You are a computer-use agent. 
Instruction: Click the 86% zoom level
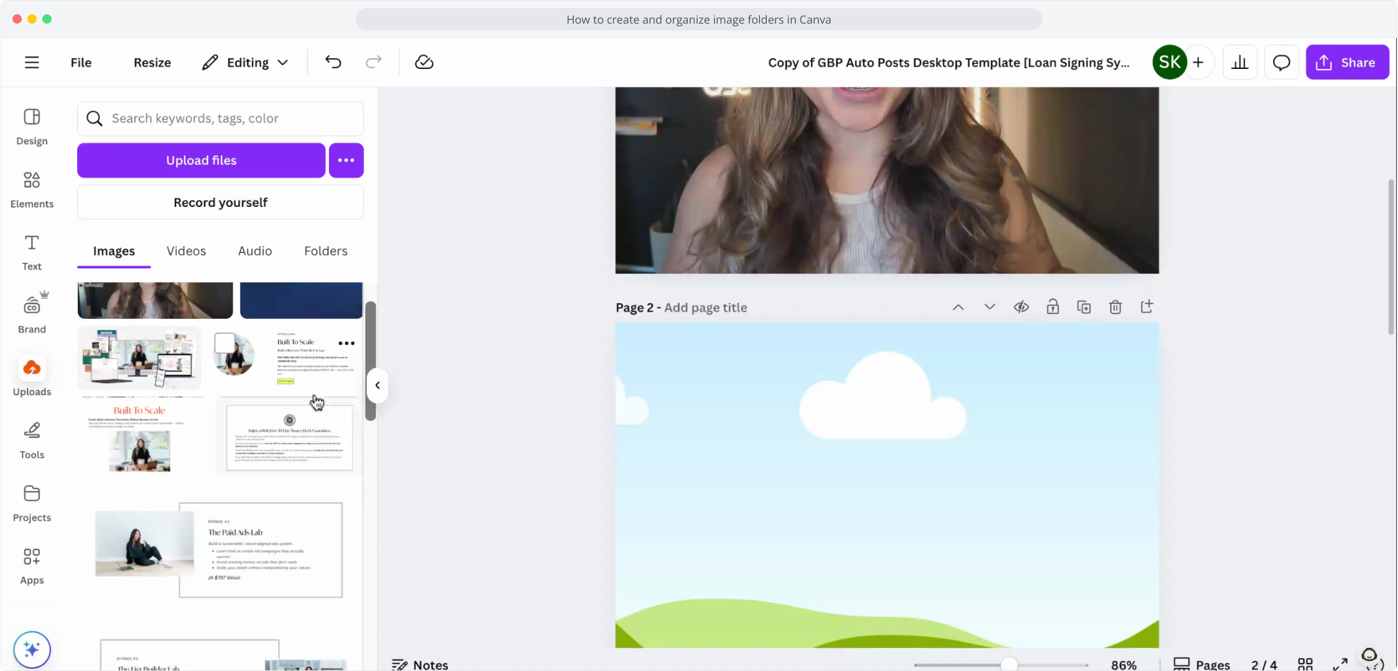tap(1124, 665)
